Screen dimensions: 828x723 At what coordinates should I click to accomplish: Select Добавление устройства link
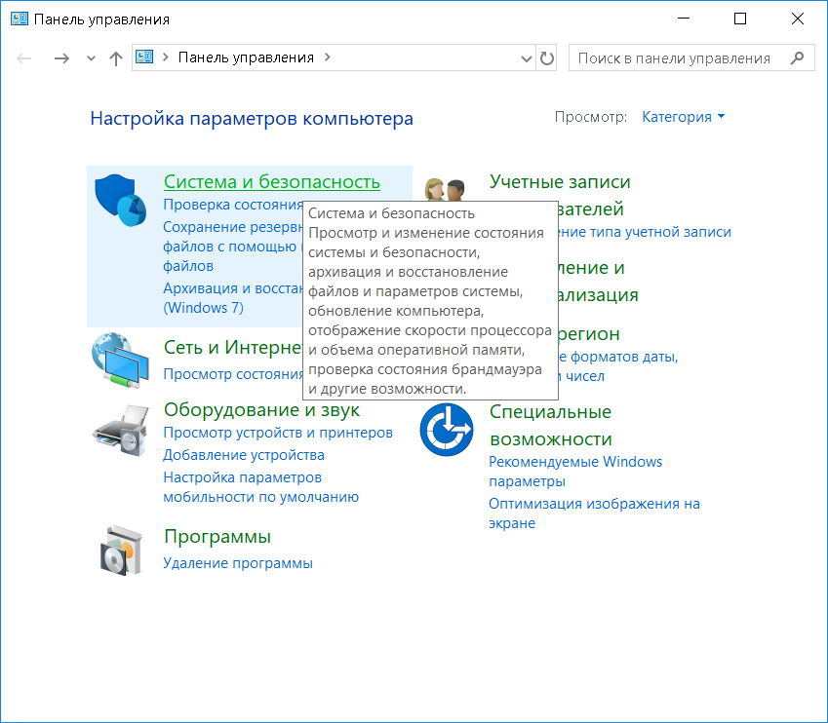244,455
